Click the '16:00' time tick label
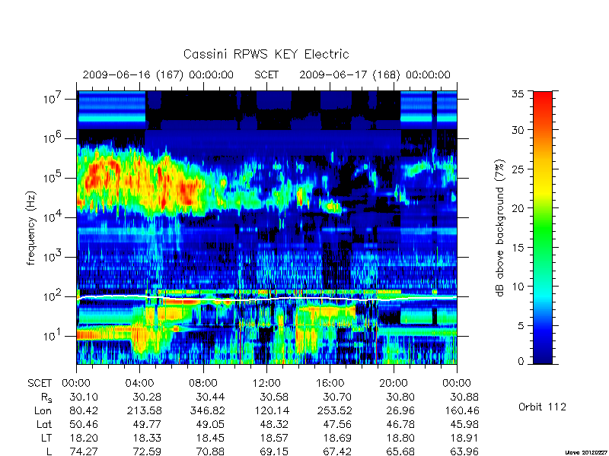The width and height of the screenshot is (609, 456). pyautogui.click(x=330, y=384)
